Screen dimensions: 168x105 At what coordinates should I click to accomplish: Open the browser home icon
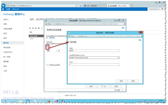click(159, 5)
